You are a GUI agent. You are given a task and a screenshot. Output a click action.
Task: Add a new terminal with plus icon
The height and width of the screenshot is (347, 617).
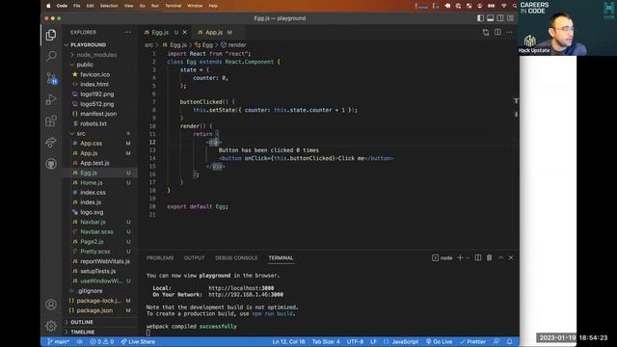pos(460,257)
